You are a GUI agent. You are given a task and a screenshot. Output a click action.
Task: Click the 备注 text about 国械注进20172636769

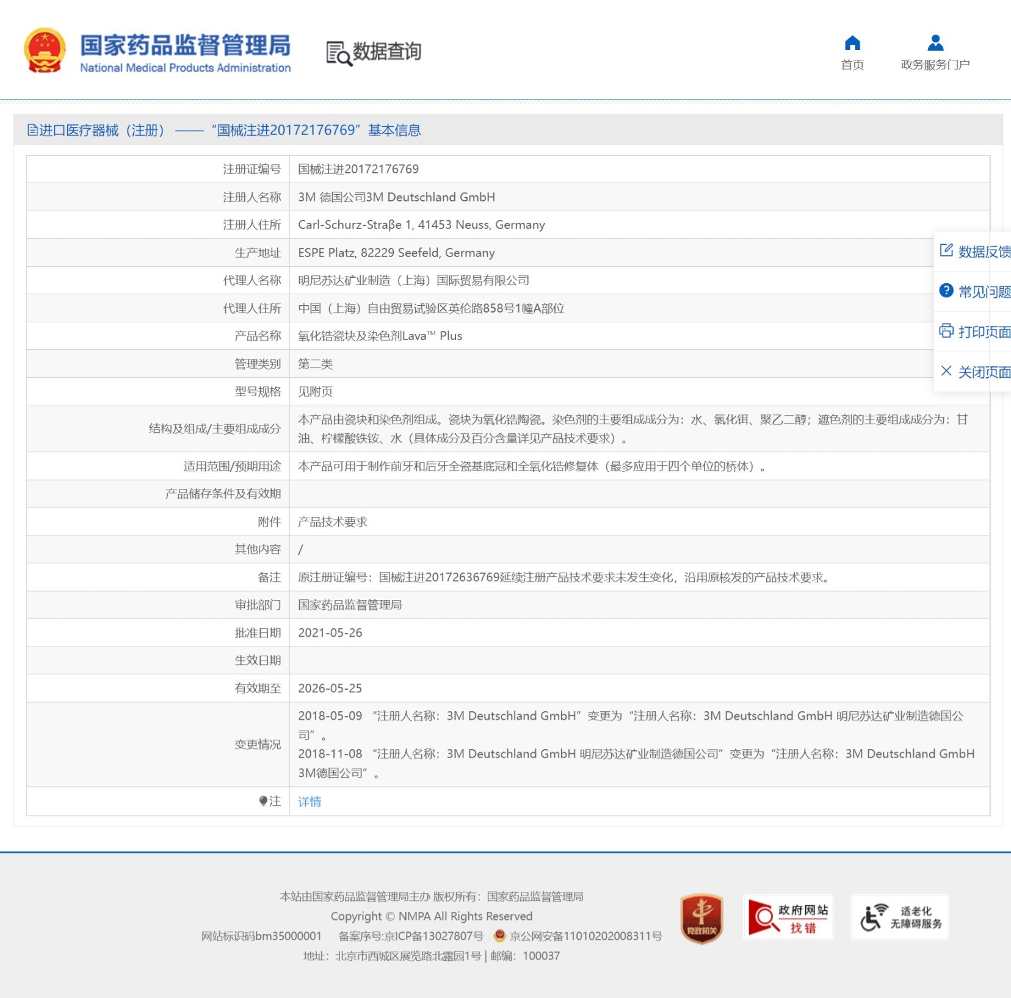(x=565, y=577)
